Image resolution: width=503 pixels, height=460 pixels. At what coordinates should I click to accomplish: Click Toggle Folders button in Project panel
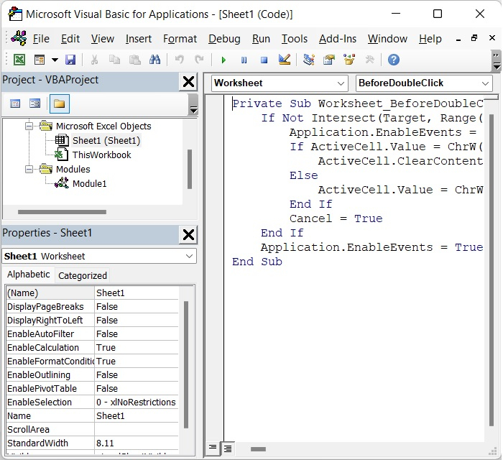click(59, 104)
